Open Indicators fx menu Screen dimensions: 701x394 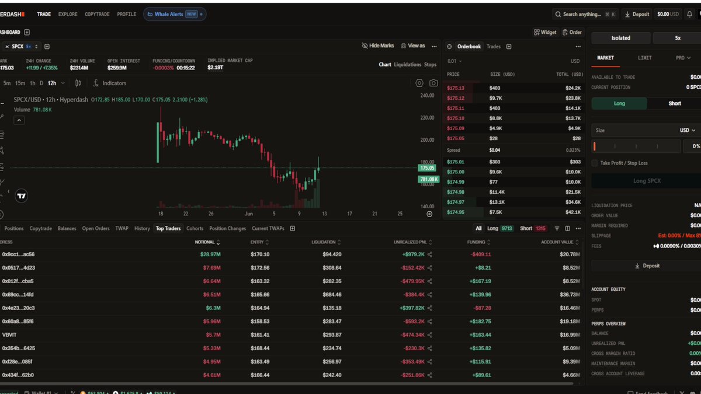click(x=110, y=83)
